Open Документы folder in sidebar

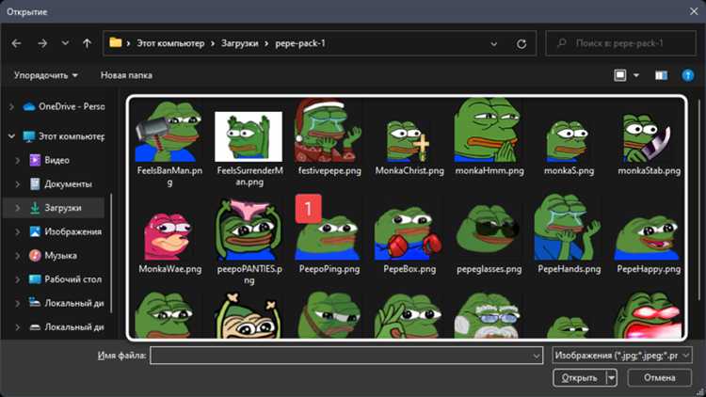tap(60, 184)
